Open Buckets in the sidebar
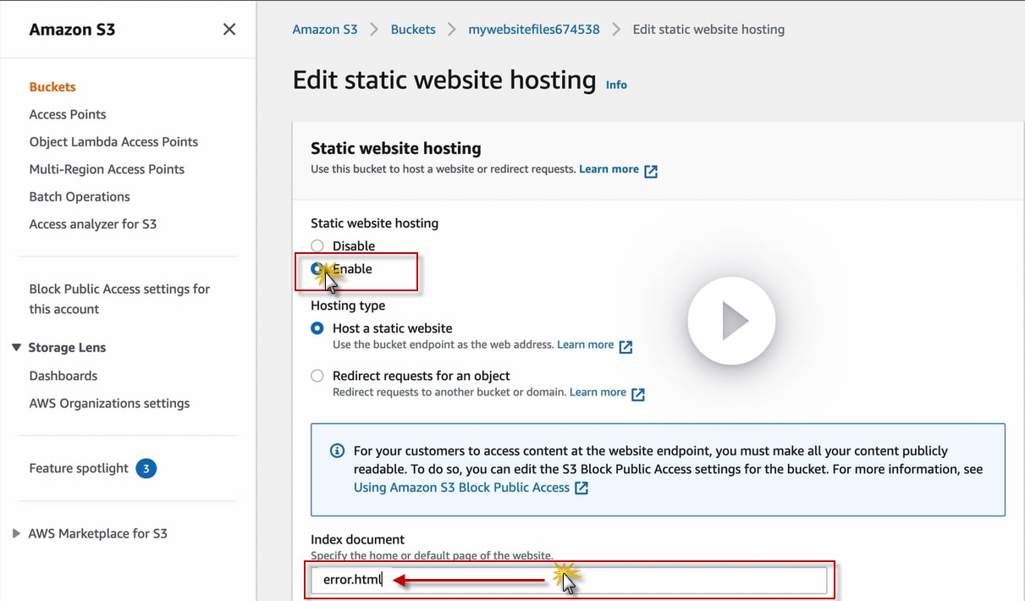1025x601 pixels. [52, 87]
